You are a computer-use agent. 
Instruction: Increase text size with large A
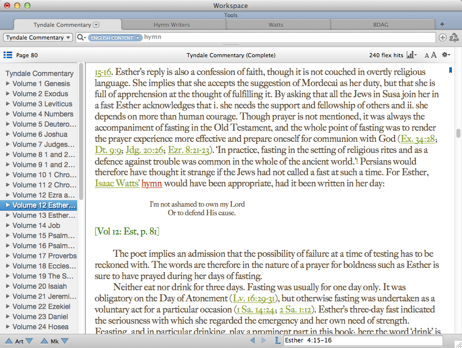434,55
